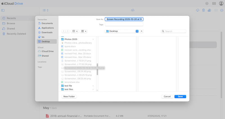Viewport: 225px width, 119px height.
Task: Open the lxs home folder
Action: click(43, 37)
